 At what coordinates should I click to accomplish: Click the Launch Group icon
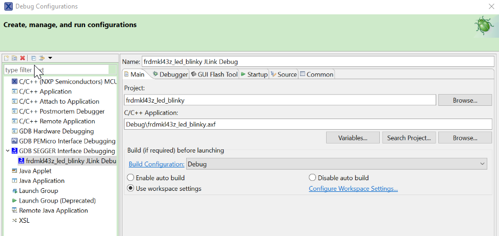tap(14, 191)
